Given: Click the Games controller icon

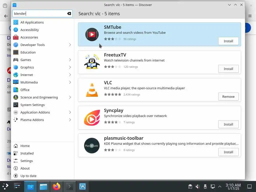Looking at the screenshot, I should 16,60.
